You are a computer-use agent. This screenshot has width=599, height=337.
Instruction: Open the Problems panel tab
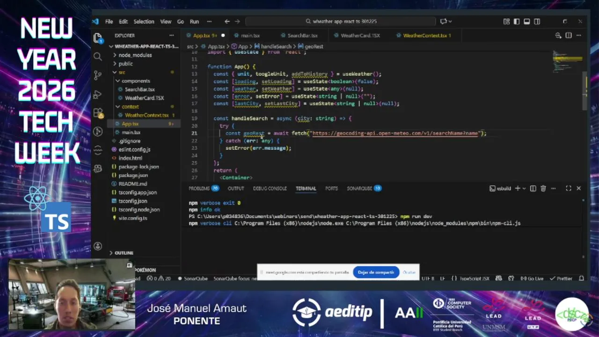[204, 188]
